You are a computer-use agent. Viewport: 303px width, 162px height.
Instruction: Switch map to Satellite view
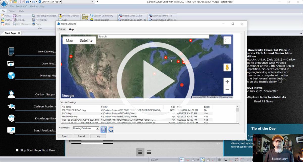pyautogui.click(x=86, y=40)
